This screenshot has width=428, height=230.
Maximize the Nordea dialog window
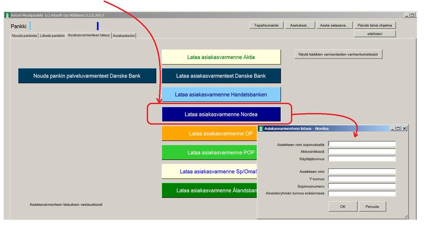tap(398, 128)
